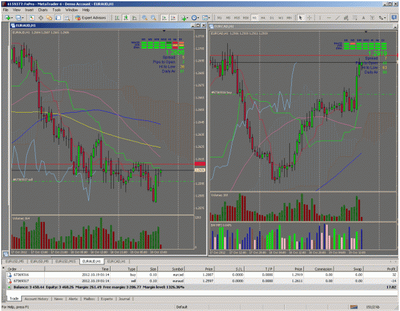Click the Periods clock icon
Image resolution: width=400 pixels, height=311 pixels.
(x=194, y=18)
